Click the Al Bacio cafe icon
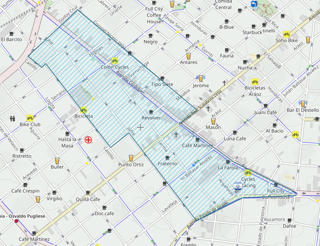Screen dimensions: 320x246 [275, 125]
